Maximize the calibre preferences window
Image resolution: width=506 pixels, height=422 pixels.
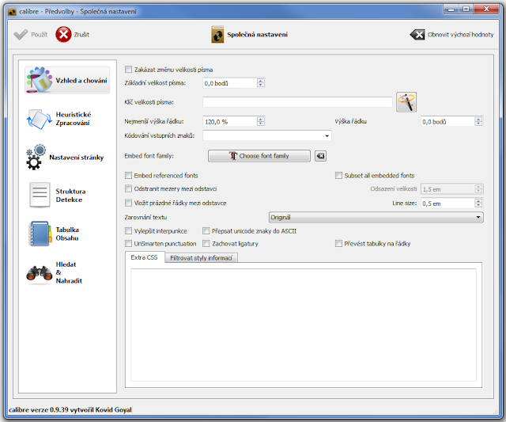(466, 9)
